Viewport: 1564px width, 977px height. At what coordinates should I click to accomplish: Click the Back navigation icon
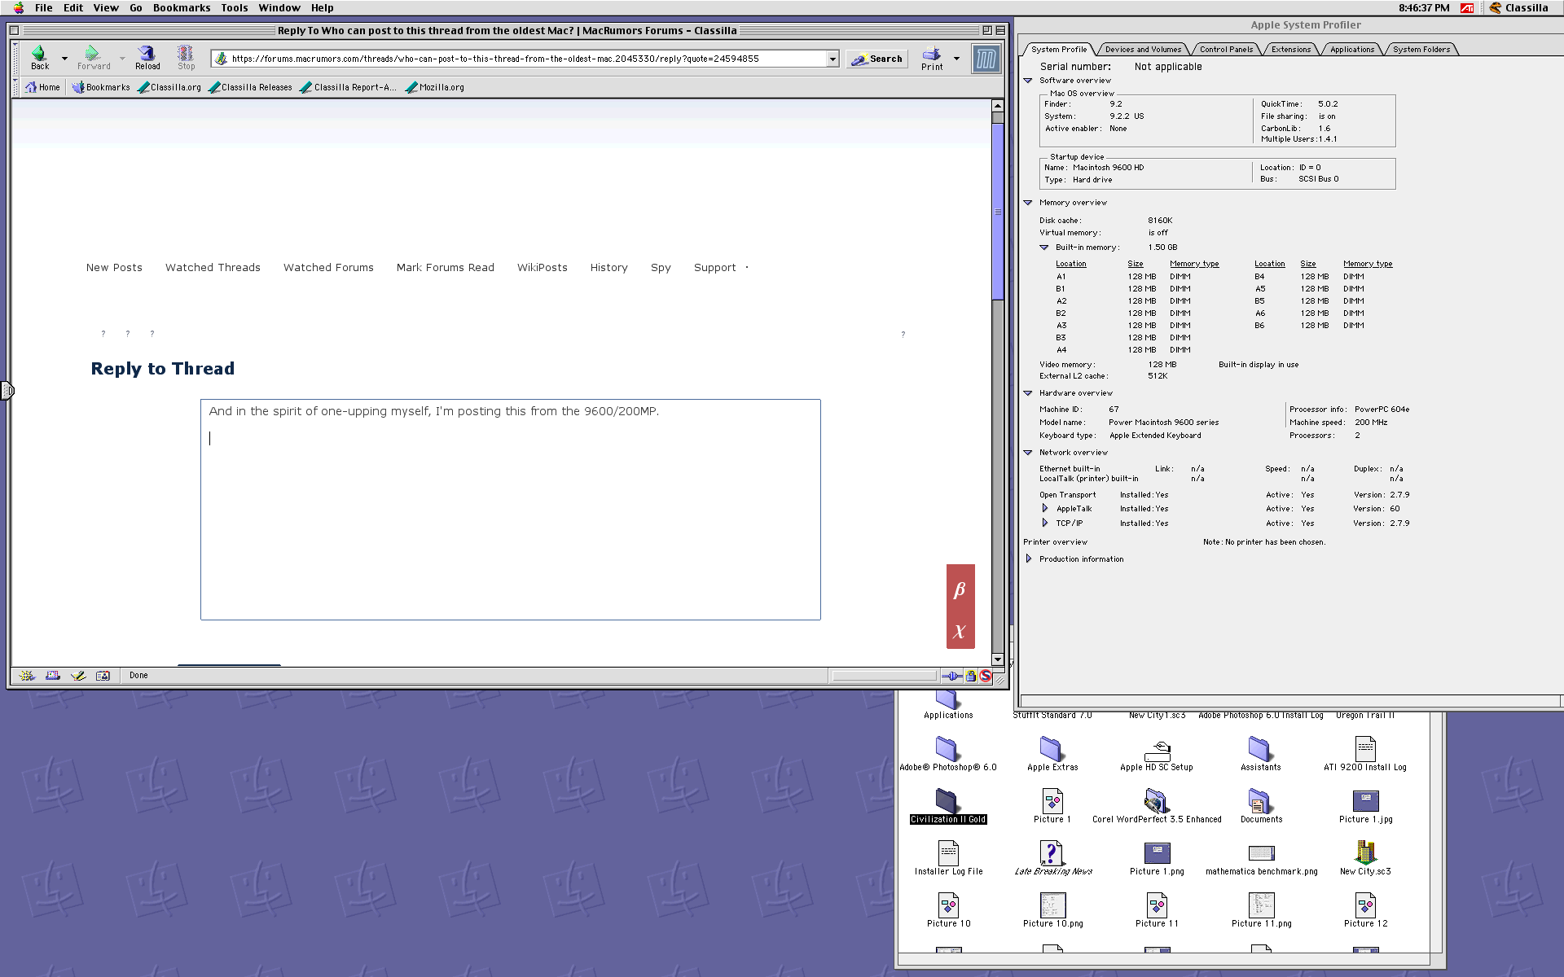(x=38, y=55)
